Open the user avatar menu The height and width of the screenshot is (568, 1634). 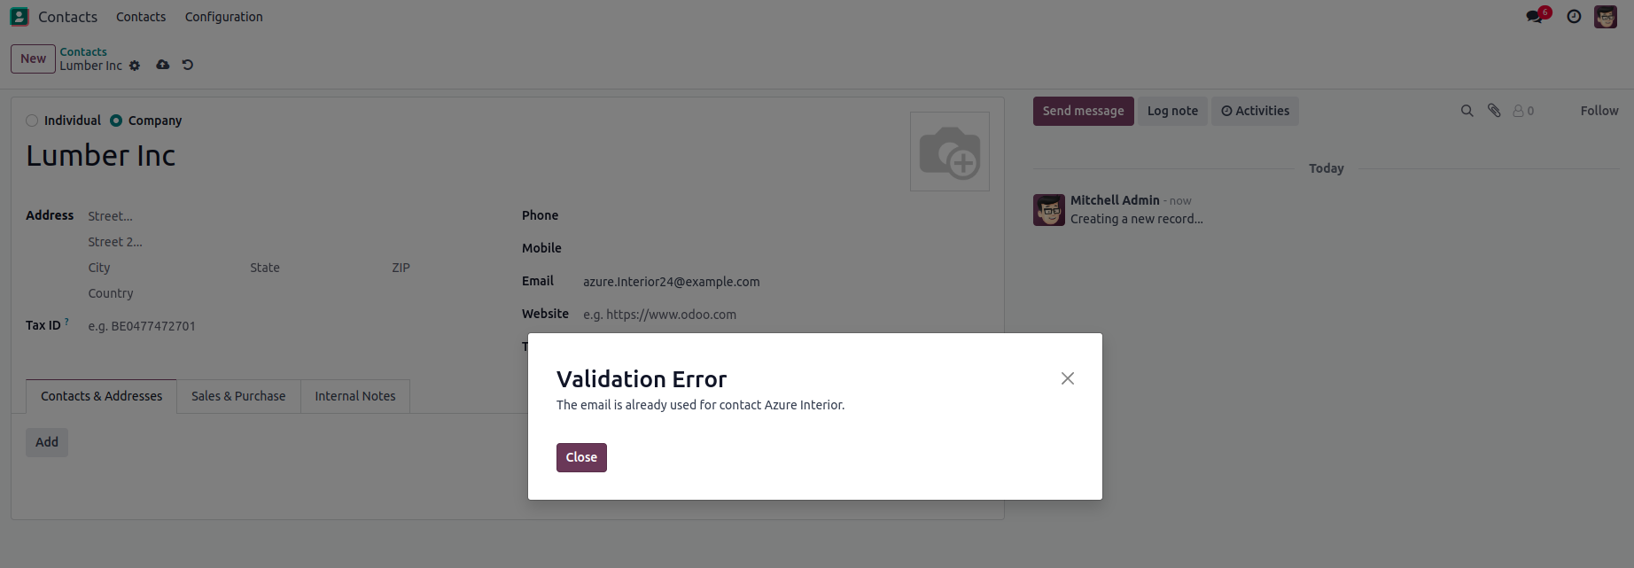tap(1605, 17)
